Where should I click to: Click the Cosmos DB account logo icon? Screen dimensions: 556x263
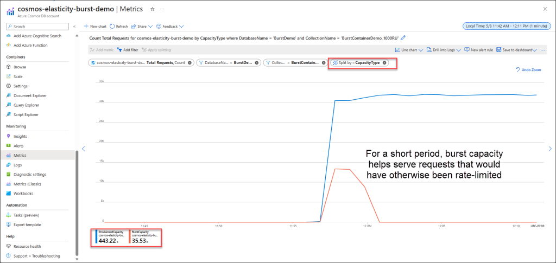tap(10, 11)
